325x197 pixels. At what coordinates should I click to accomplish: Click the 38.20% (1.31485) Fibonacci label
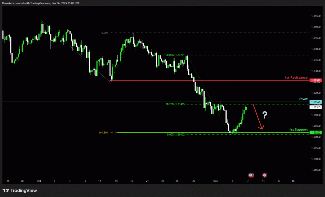[x=176, y=104]
